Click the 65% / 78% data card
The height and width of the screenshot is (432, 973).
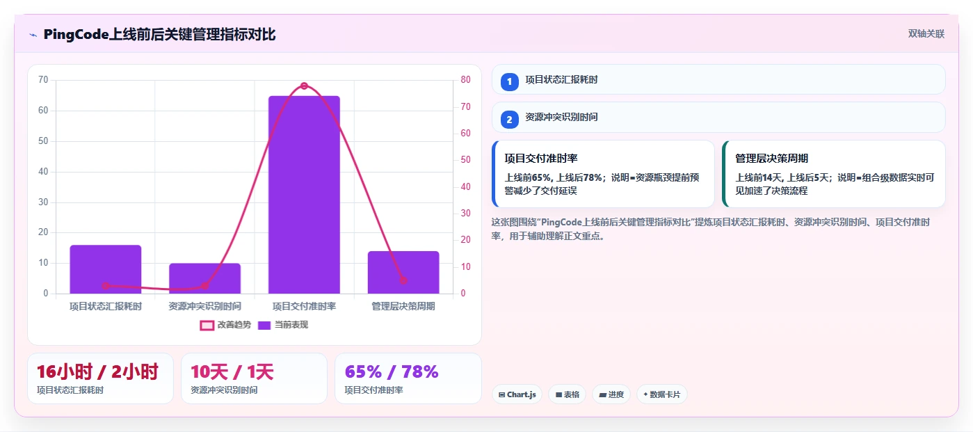click(x=408, y=378)
